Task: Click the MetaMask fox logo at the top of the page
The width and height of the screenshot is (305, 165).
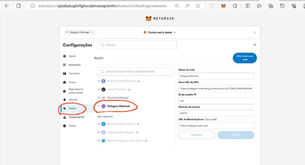Action: point(149,18)
